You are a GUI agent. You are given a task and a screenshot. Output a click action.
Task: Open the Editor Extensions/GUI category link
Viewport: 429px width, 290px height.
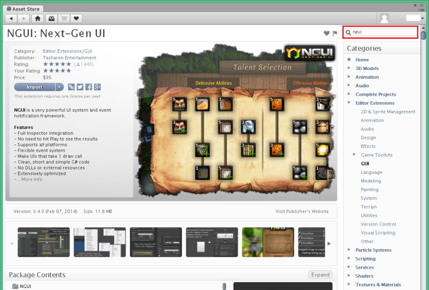click(x=68, y=51)
